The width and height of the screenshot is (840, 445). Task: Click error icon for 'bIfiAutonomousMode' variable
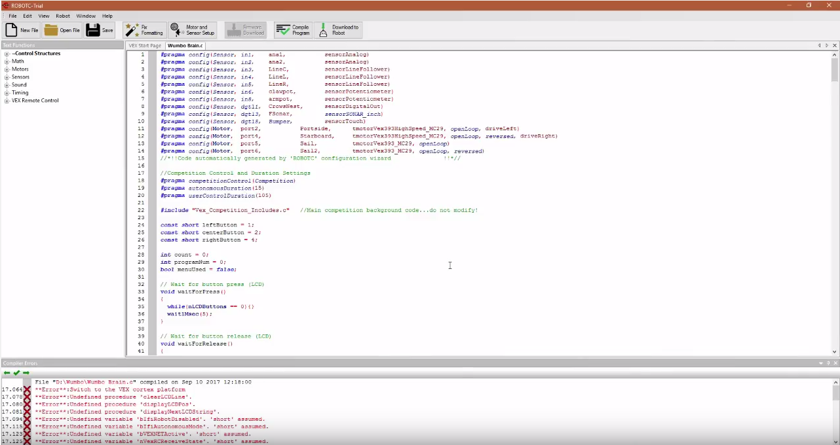tap(28, 427)
